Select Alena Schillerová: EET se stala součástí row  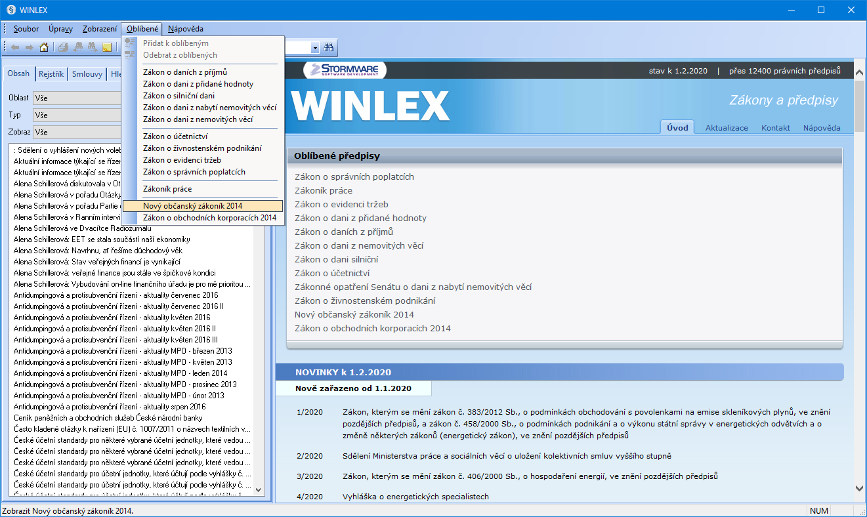(x=102, y=239)
